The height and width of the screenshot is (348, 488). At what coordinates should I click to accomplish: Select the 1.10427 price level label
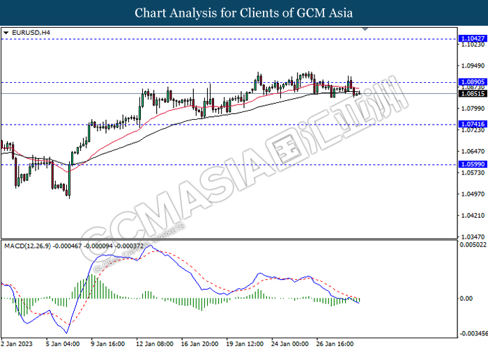pos(473,39)
